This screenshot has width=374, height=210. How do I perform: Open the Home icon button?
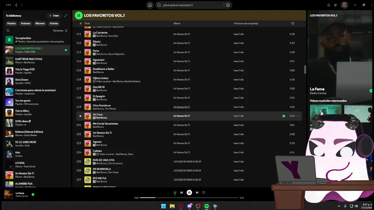[150, 5]
